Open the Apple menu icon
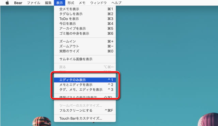218x126 pixels. tap(7, 3)
